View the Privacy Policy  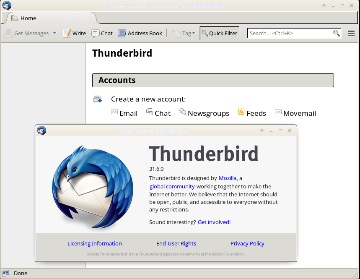click(x=247, y=243)
